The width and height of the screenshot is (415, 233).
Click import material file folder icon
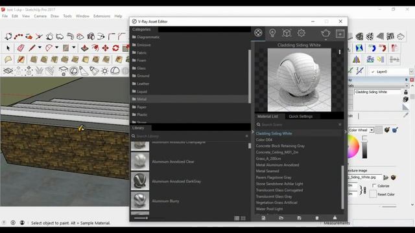[x=281, y=218]
